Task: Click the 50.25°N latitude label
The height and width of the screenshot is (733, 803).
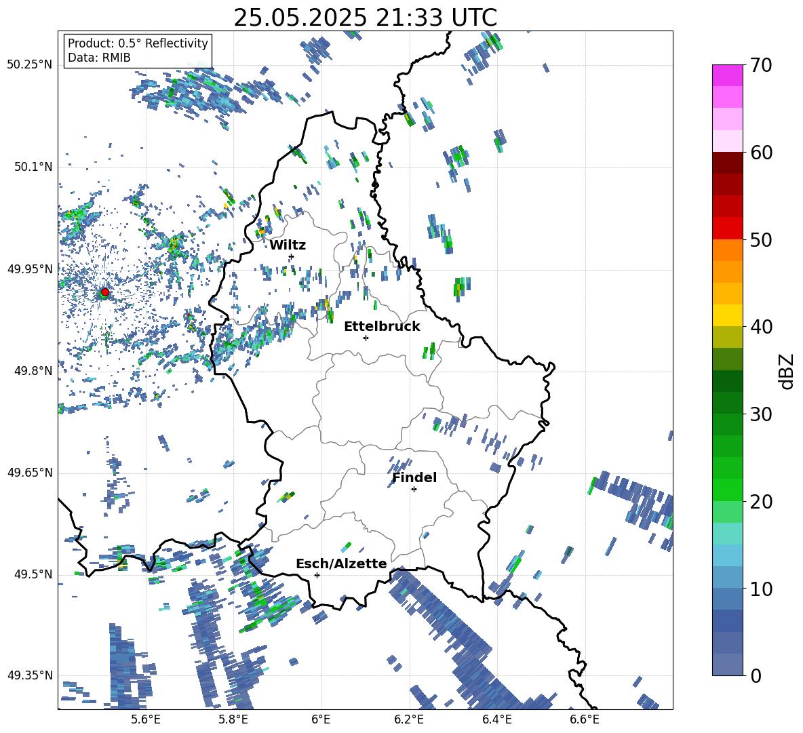Action: click(30, 64)
